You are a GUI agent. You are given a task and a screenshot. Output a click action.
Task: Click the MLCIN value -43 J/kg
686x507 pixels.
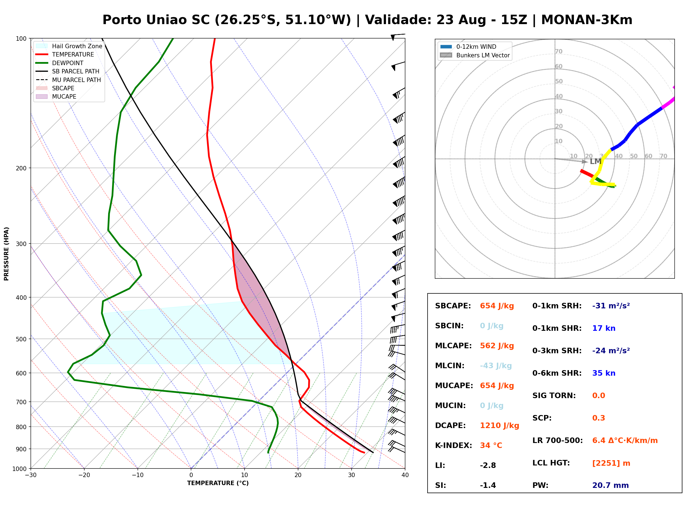tap(496, 366)
